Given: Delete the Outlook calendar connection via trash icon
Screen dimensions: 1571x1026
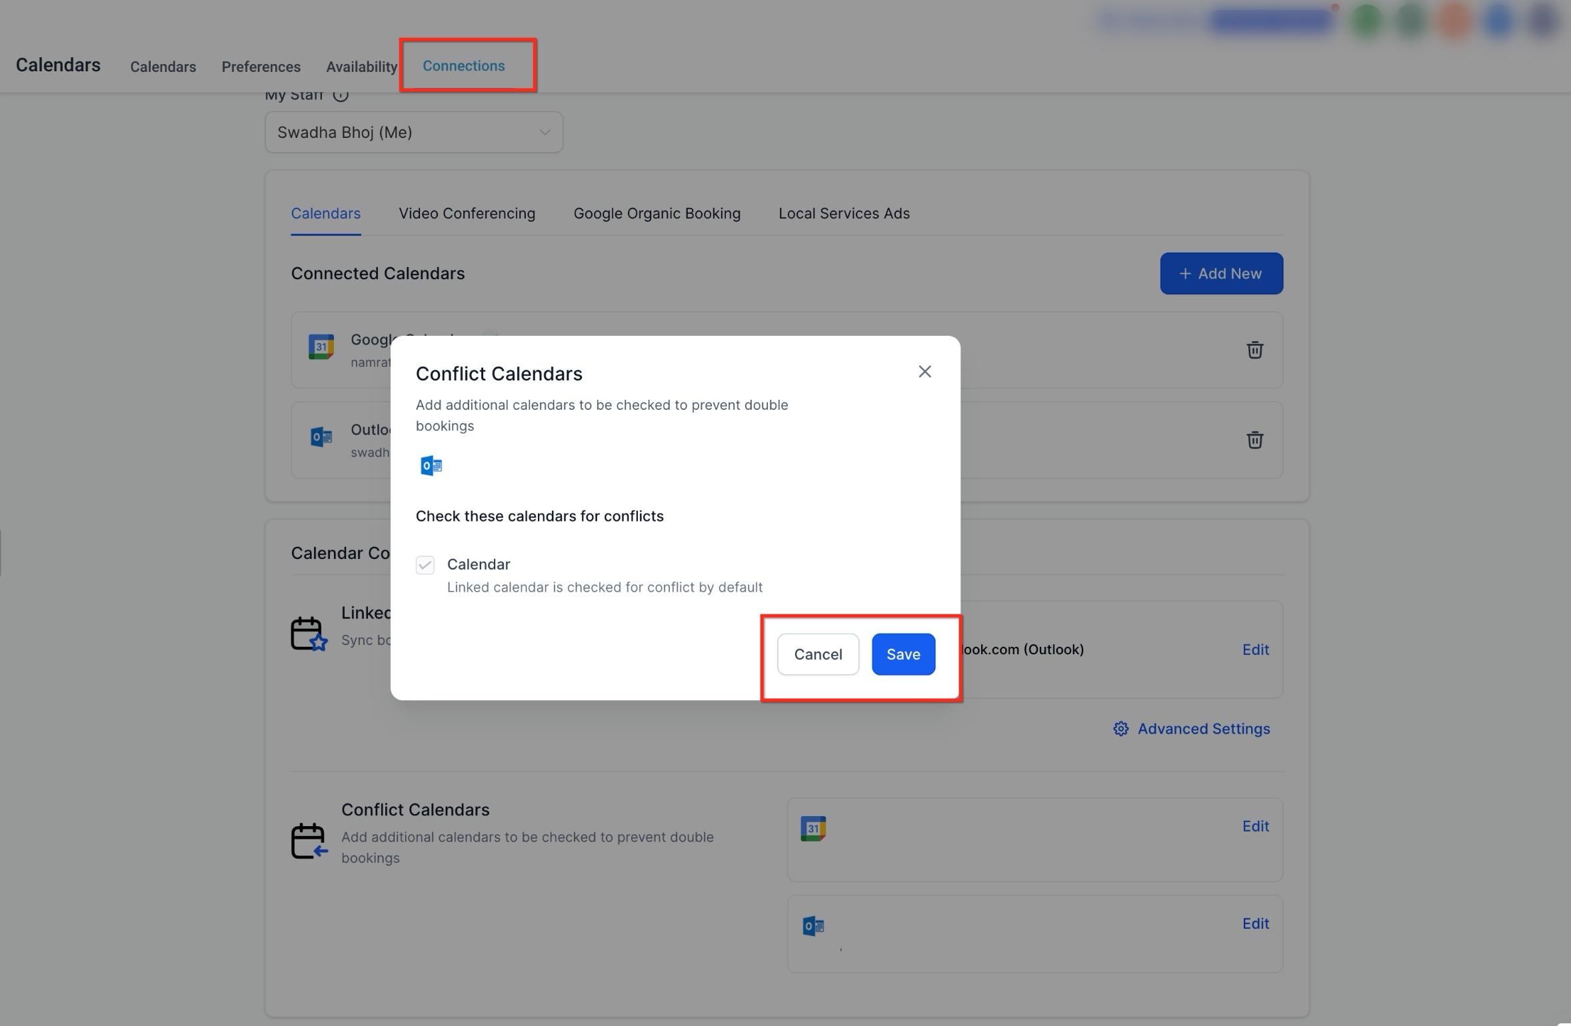Looking at the screenshot, I should pos(1254,440).
